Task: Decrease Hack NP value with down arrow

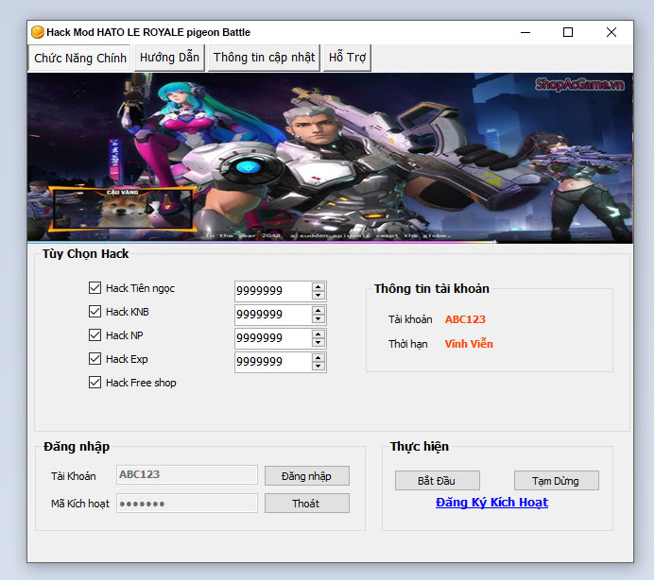Action: coord(319,342)
